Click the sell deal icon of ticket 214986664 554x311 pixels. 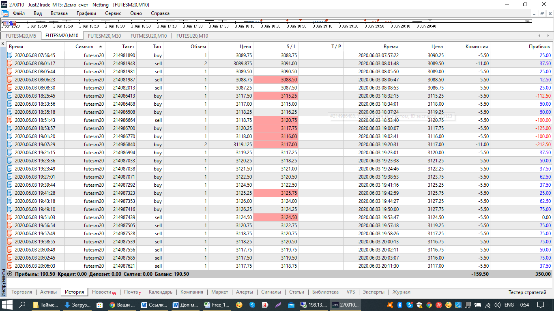pyautogui.click(x=10, y=120)
